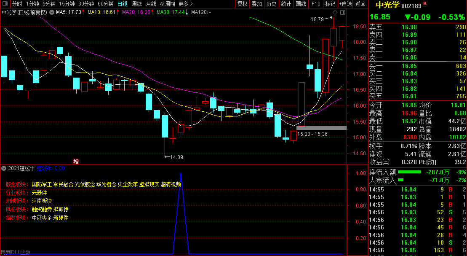The image size is (467, 256).
Task: Click the MA60: 17.44 indicator label
Action: point(171,12)
